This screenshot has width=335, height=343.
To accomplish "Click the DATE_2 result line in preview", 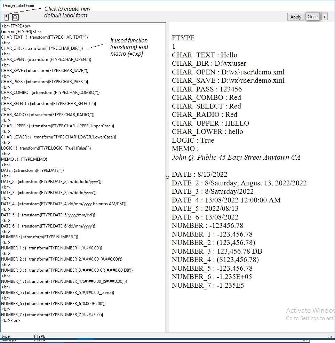I will [239, 183].
